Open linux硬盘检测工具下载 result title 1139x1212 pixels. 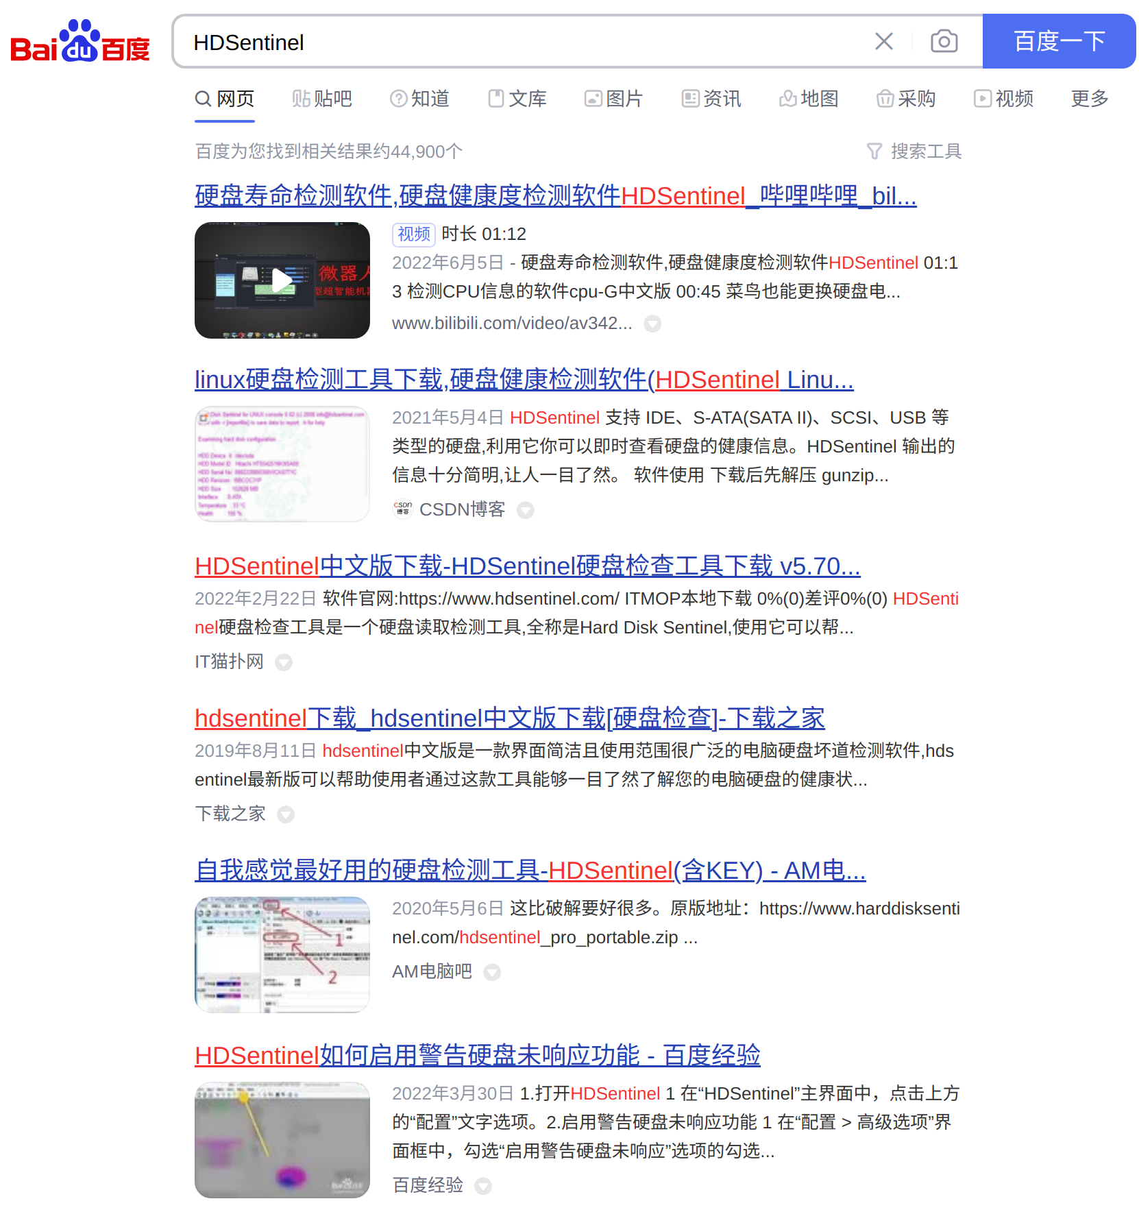[x=524, y=380]
